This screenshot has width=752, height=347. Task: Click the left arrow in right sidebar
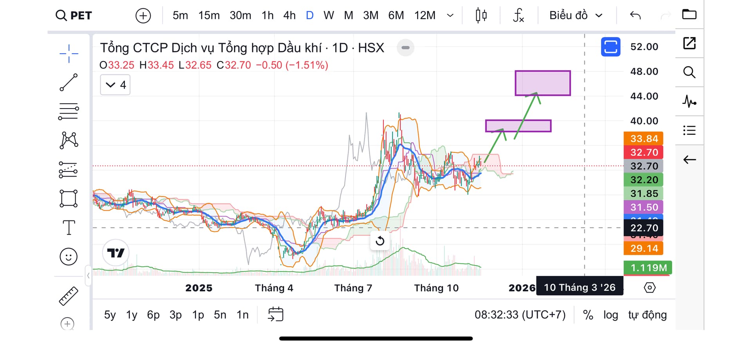689,160
